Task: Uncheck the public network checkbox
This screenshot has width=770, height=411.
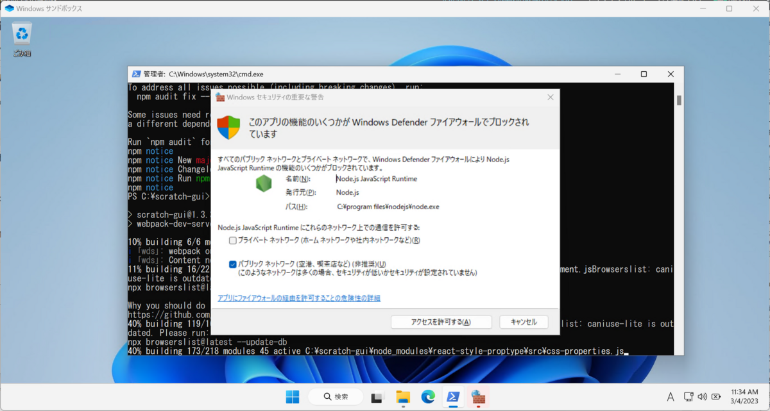Action: 233,264
